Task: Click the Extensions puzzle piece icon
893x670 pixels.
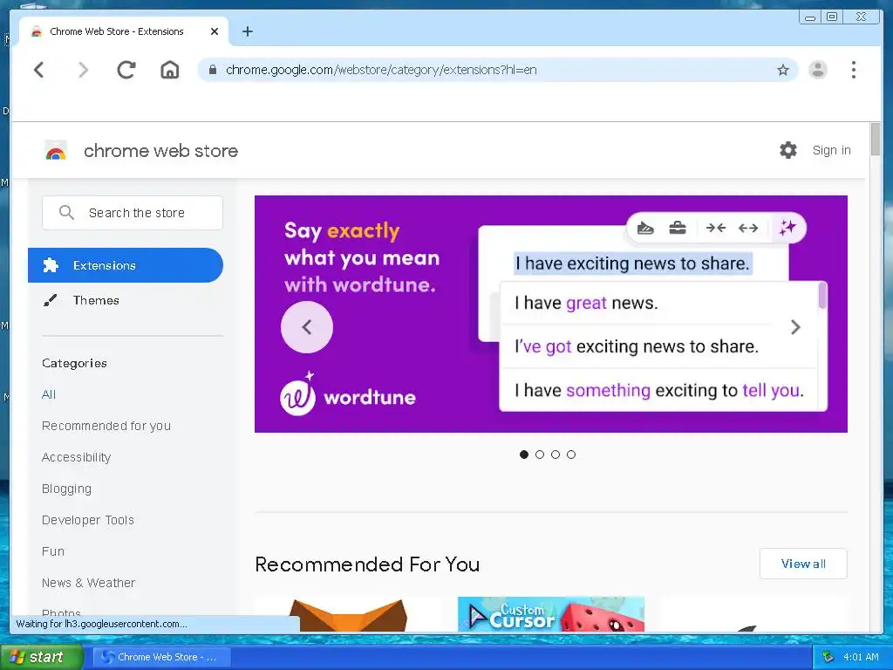Action: pos(51,265)
